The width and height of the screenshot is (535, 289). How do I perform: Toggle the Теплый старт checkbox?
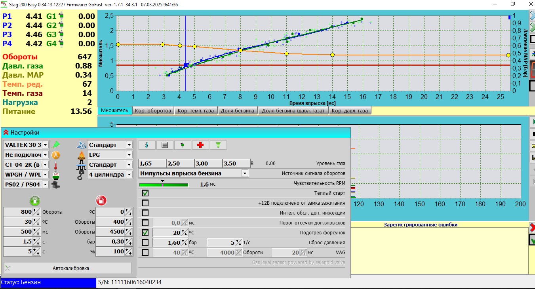click(145, 193)
